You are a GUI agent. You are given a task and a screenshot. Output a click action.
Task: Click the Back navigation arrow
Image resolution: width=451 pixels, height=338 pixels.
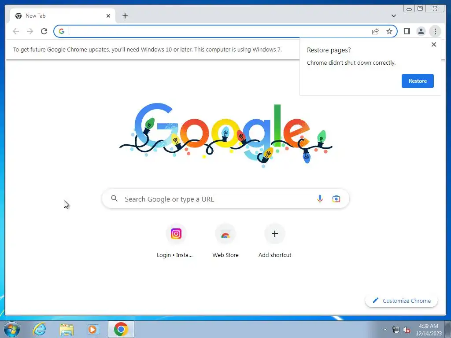tap(16, 31)
